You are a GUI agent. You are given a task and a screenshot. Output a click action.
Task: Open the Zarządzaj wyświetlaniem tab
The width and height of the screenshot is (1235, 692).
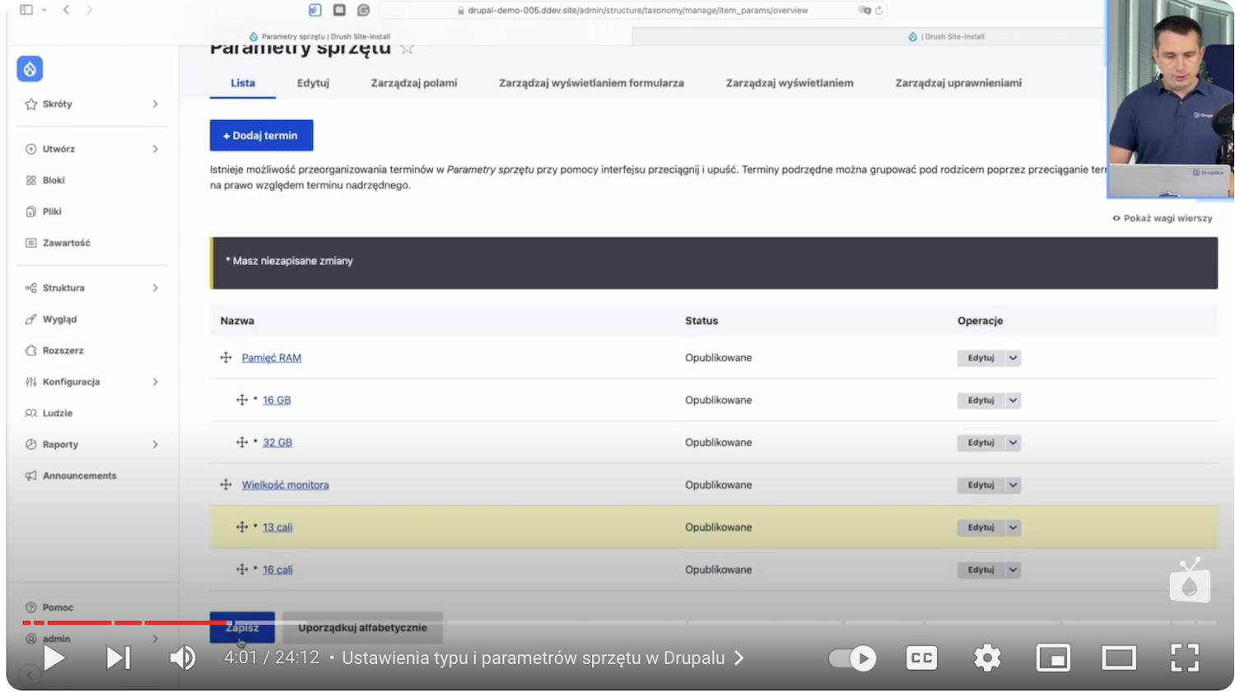pos(790,83)
